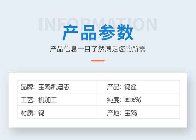Select the origin value 宝鸡 in the bottom row
This screenshot has height=140, width=196.
(x=130, y=113)
